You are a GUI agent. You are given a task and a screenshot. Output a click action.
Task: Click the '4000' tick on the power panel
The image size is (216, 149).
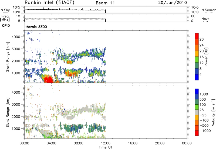pos(16,37)
